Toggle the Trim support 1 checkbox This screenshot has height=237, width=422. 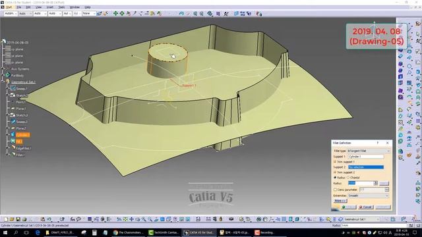coord(335,162)
